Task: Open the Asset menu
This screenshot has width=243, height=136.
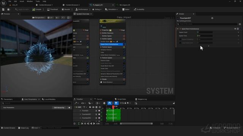Action: [22, 1]
